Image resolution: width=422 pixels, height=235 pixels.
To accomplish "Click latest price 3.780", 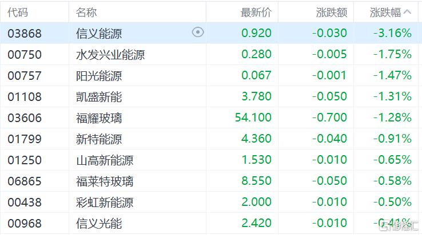I will tap(257, 96).
